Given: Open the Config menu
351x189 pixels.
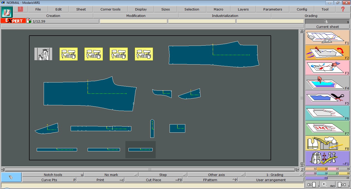Looking at the screenshot, I should click(x=302, y=9).
